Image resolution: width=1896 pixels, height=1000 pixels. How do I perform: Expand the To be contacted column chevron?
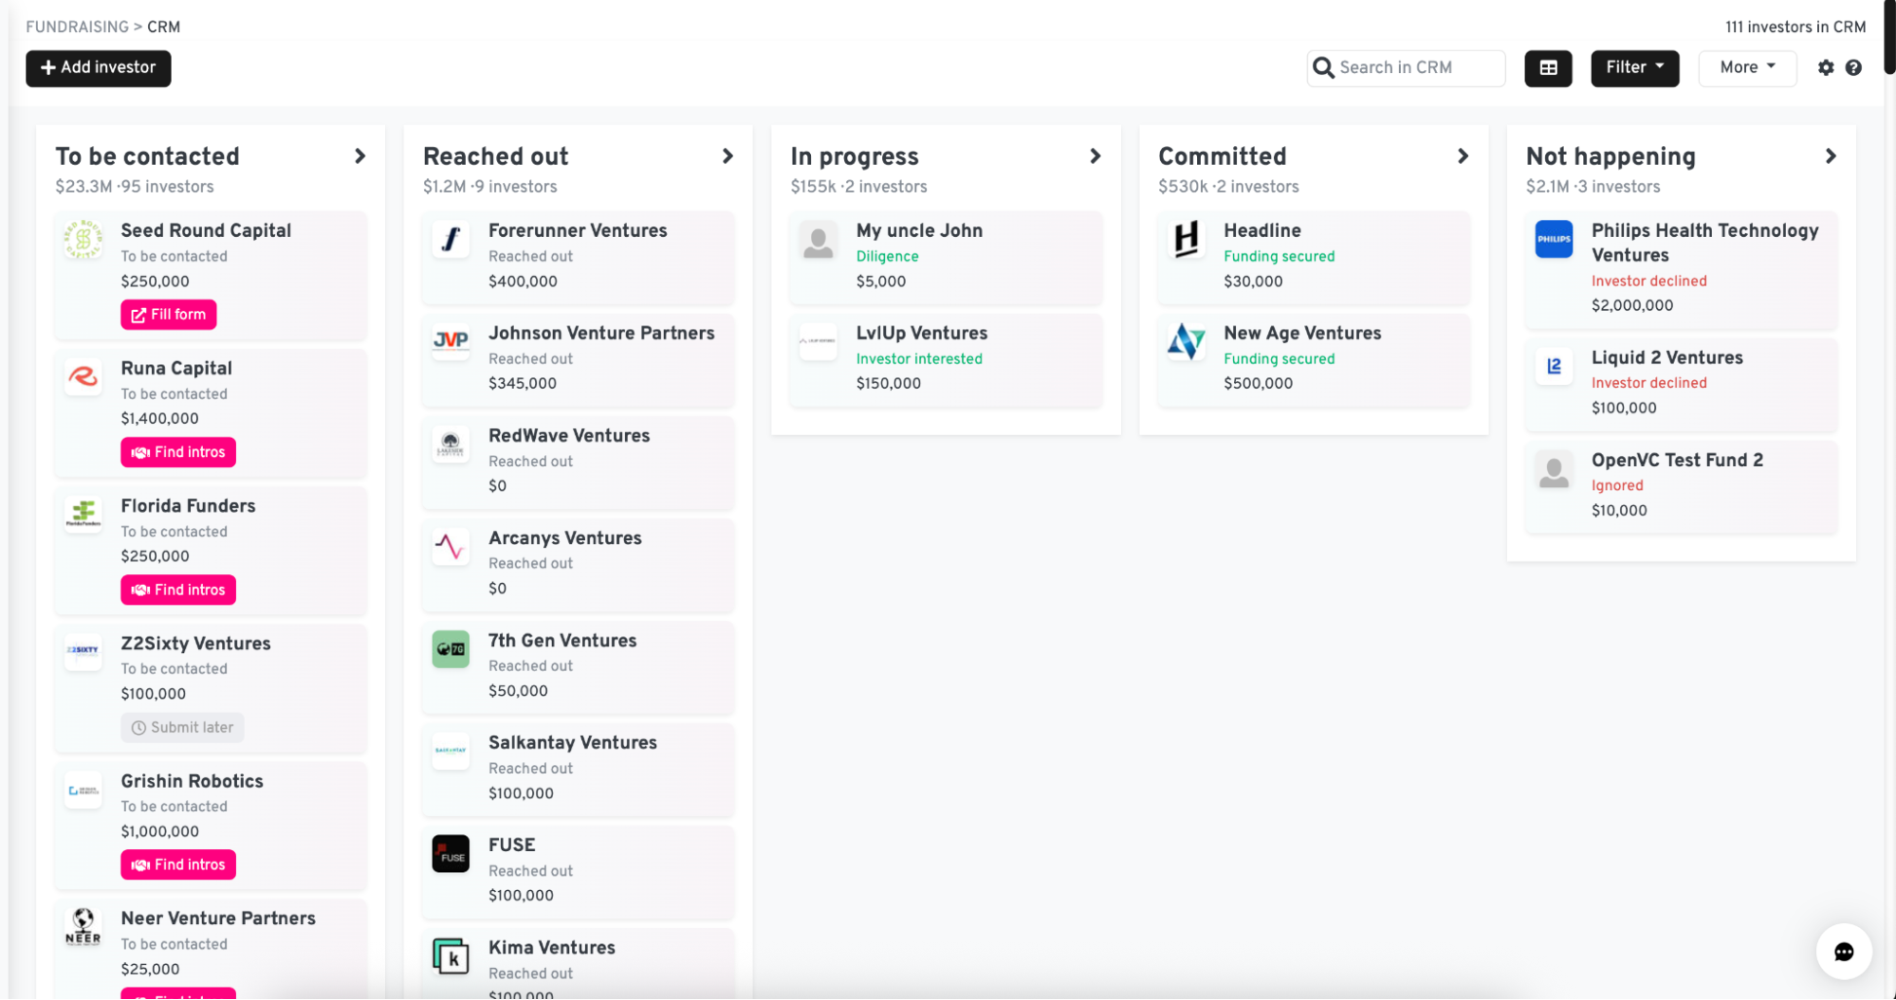[x=360, y=155]
